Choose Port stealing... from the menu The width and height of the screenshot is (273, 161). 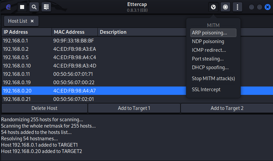(x=213, y=59)
